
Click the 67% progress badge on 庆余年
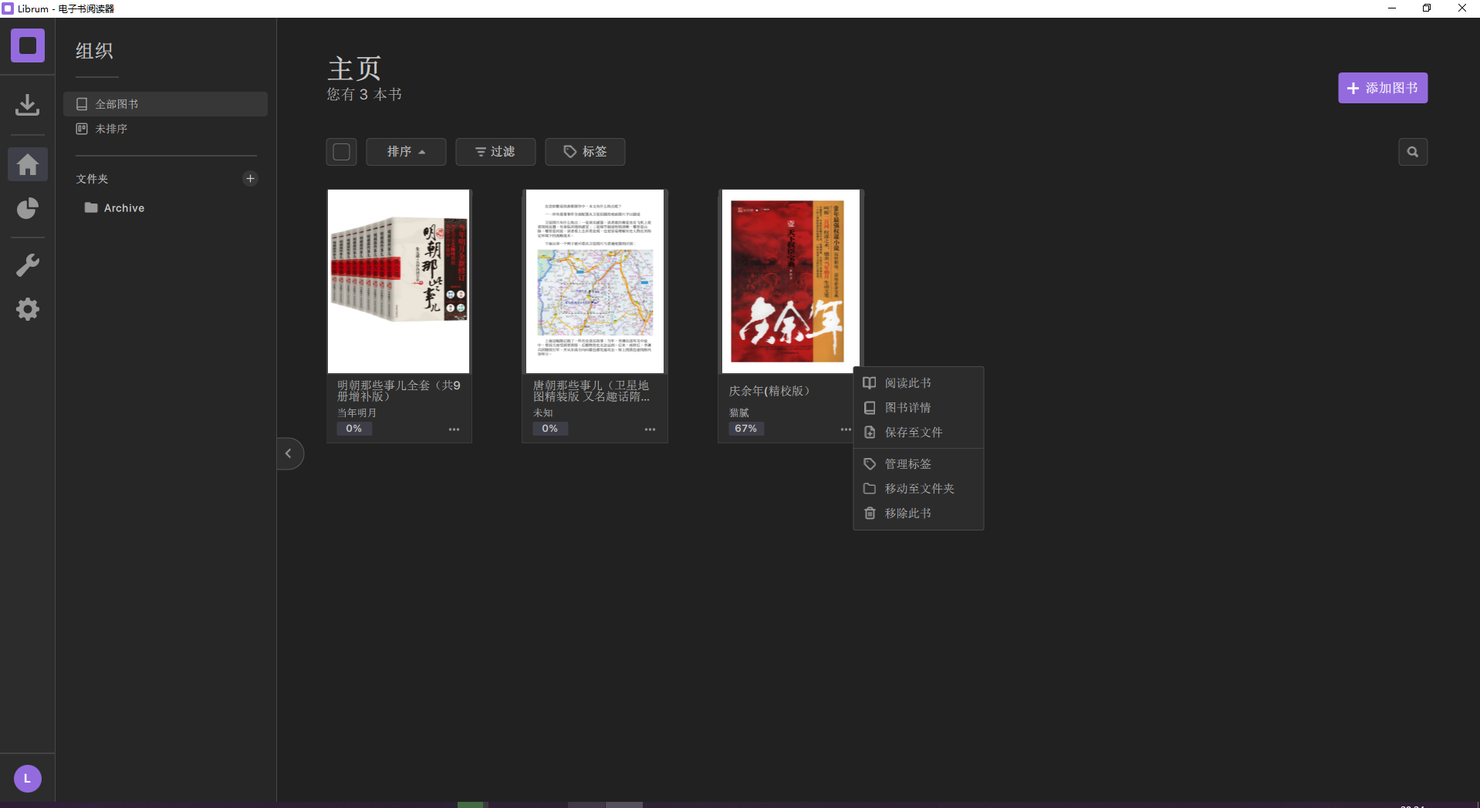pyautogui.click(x=745, y=429)
